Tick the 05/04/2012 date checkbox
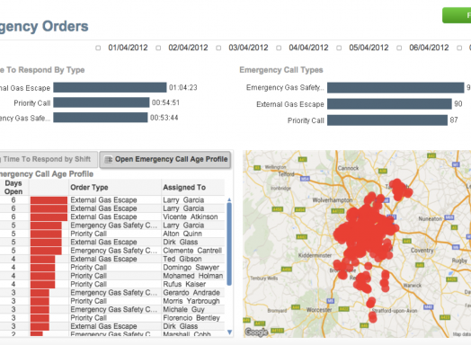 pyautogui.click(x=339, y=48)
